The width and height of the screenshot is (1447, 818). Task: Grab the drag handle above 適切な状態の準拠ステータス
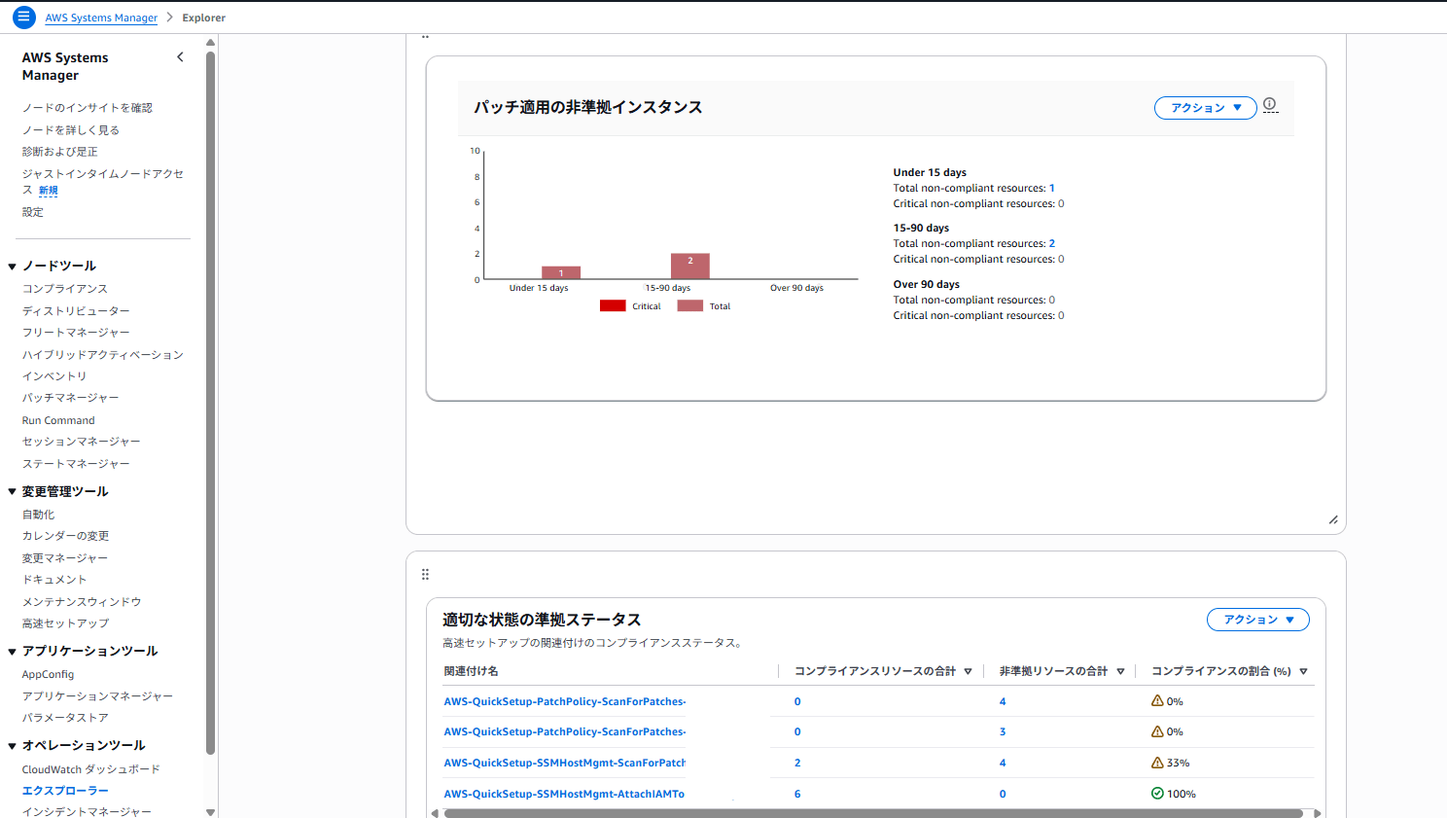coord(425,575)
